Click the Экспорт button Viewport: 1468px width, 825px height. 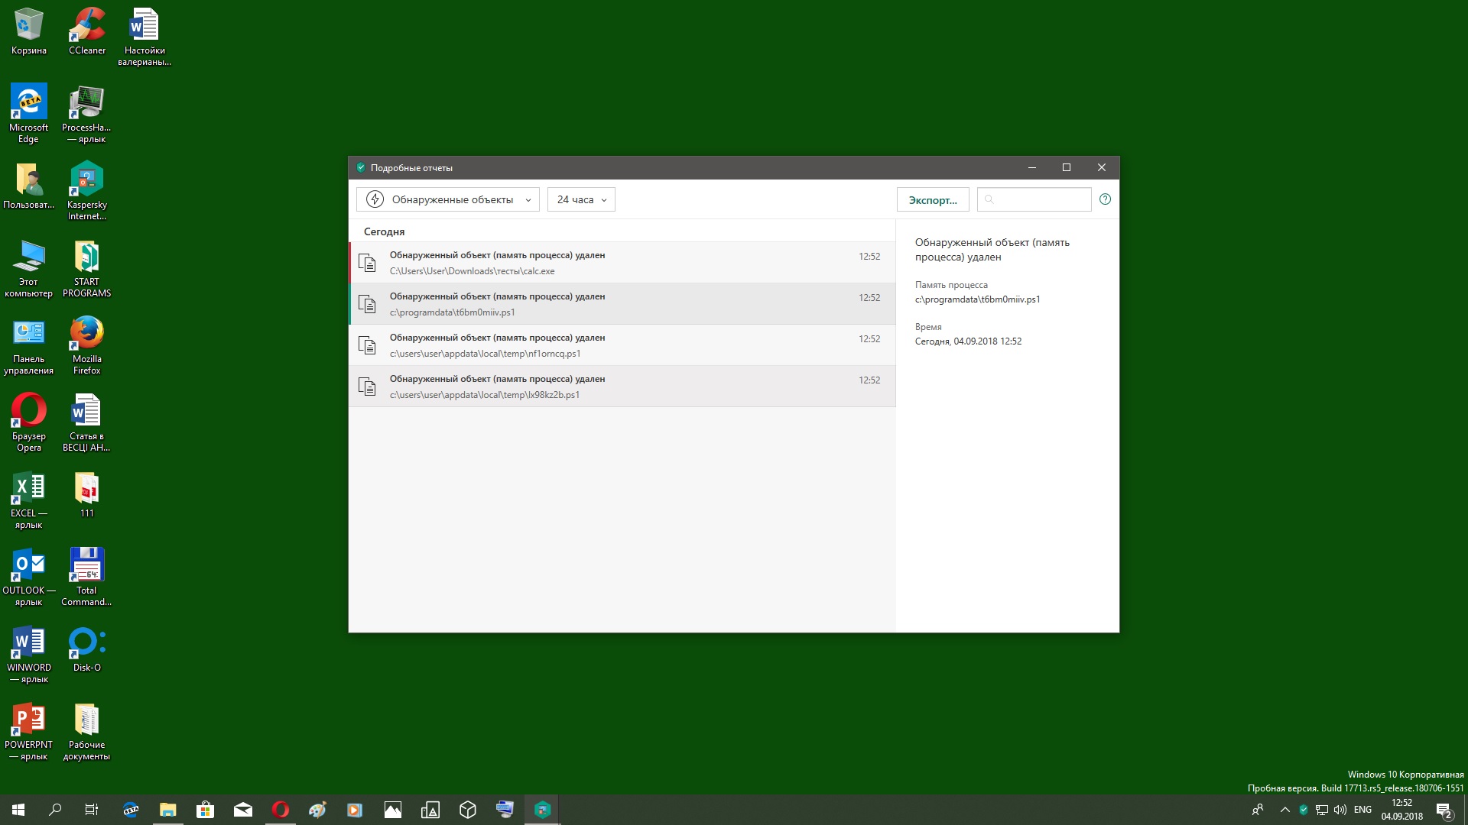click(x=932, y=200)
